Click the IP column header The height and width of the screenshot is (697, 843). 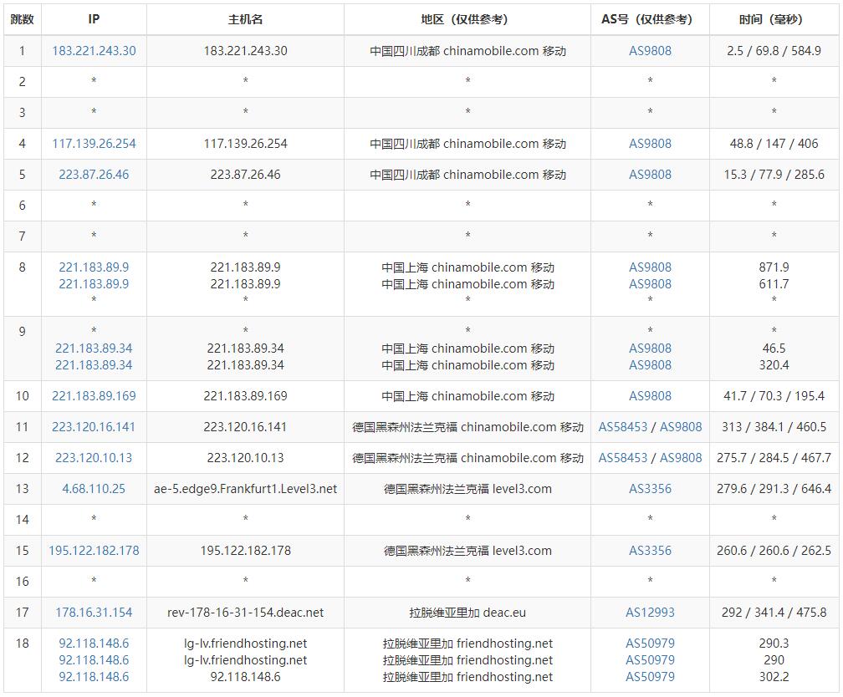[x=94, y=20]
